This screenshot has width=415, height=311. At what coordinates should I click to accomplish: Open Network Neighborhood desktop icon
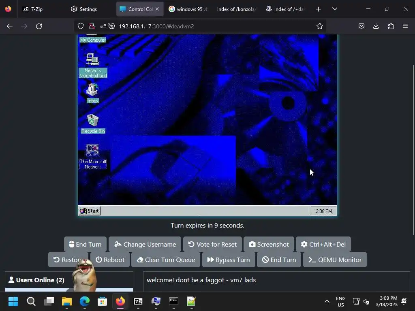point(93,66)
